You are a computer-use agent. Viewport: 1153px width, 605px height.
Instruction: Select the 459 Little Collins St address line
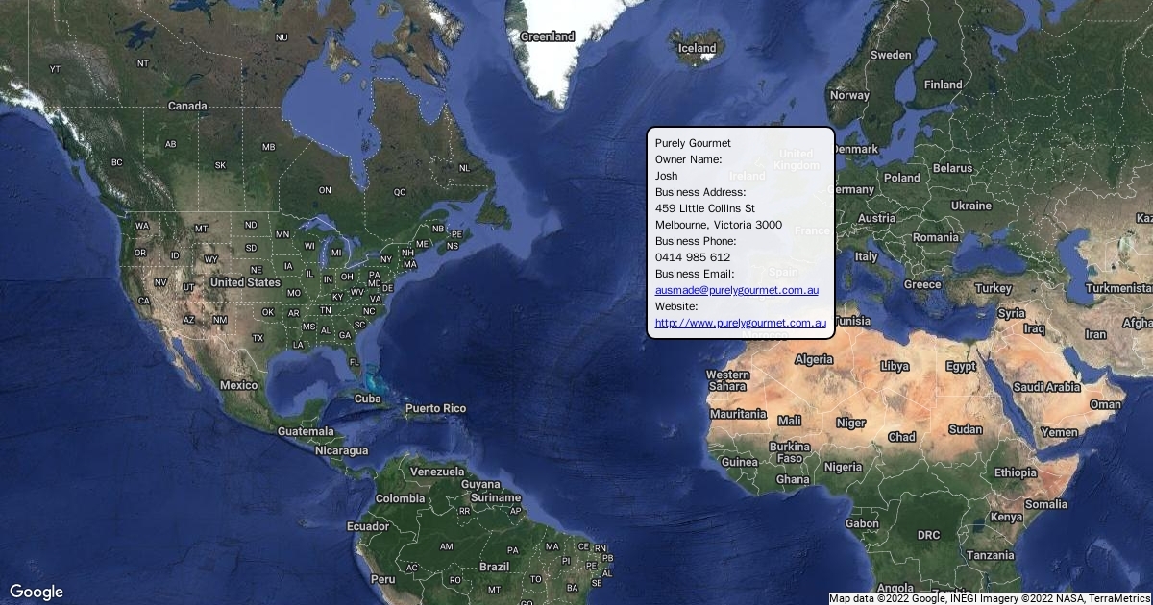click(704, 208)
